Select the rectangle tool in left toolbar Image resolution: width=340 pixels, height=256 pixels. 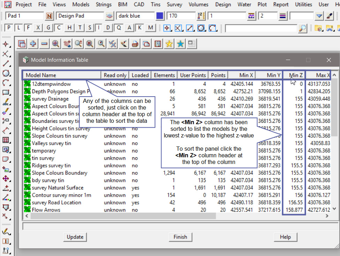[x=6, y=93]
